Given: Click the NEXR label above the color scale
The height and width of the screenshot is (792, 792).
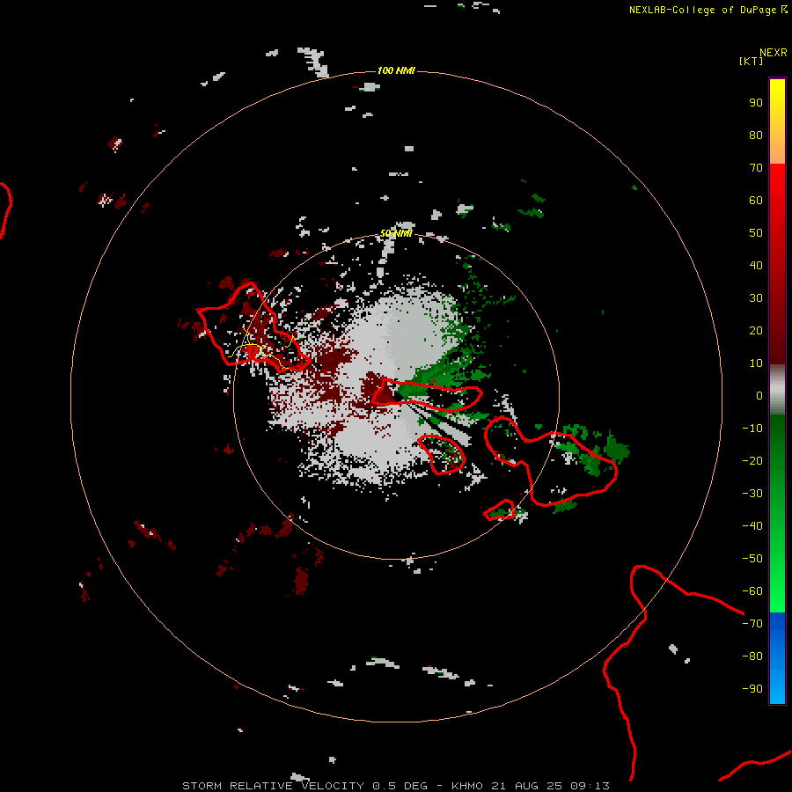Looking at the screenshot, I should [x=774, y=53].
